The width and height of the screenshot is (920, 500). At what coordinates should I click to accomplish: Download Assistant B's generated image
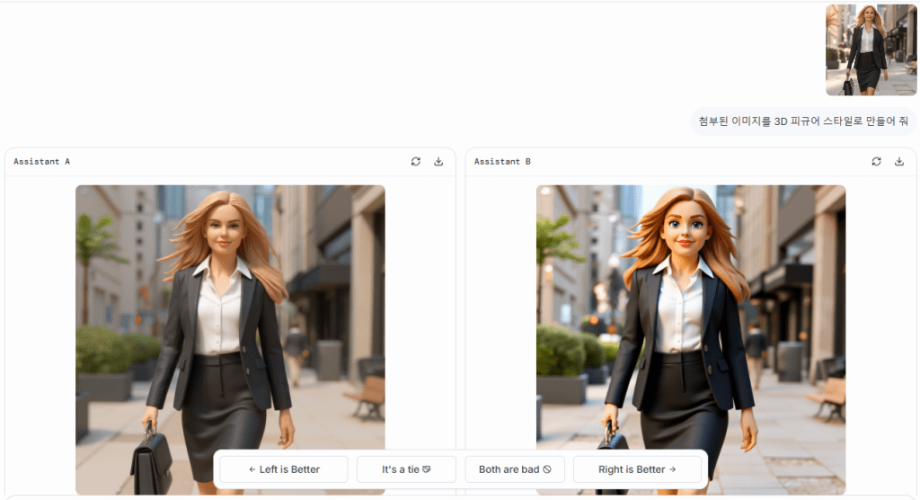[x=899, y=162]
